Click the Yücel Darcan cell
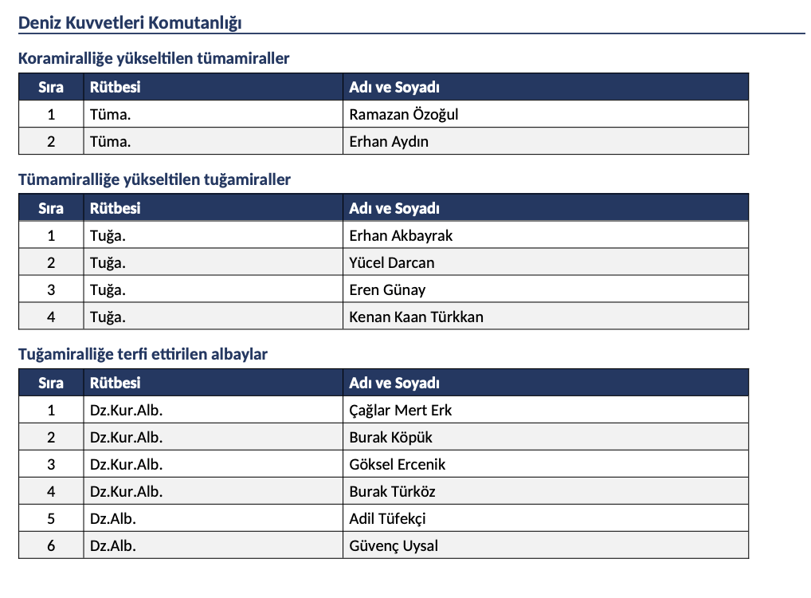 (x=545, y=262)
